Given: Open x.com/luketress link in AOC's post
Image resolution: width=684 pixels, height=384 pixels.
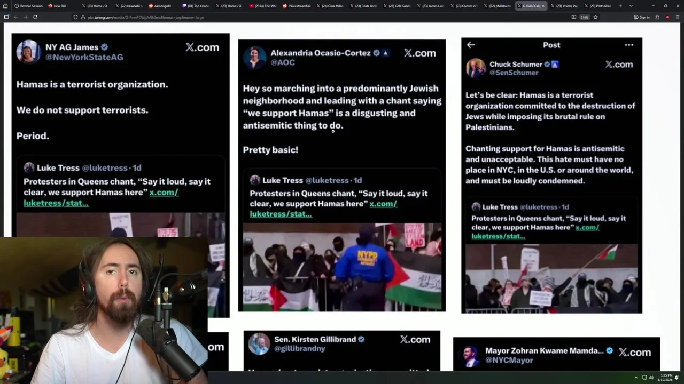Looking at the screenshot, I should pos(323,209).
